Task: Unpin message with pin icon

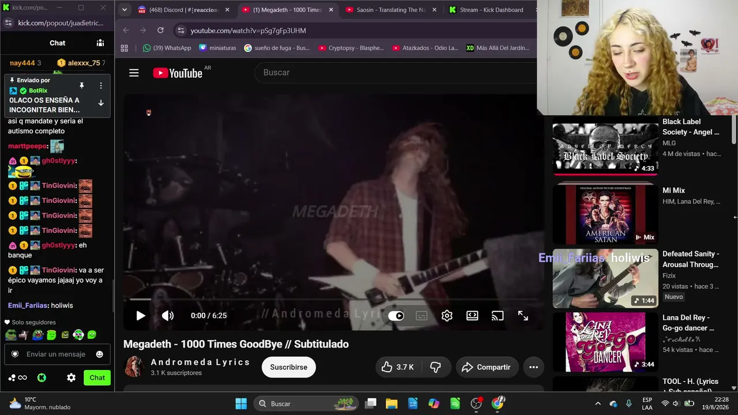Action: [82, 85]
